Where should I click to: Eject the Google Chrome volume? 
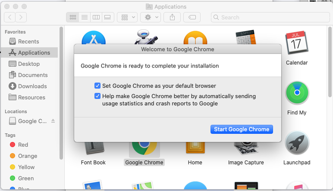(53, 121)
